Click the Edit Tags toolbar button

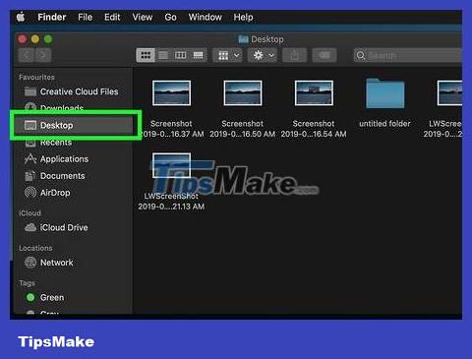324,55
